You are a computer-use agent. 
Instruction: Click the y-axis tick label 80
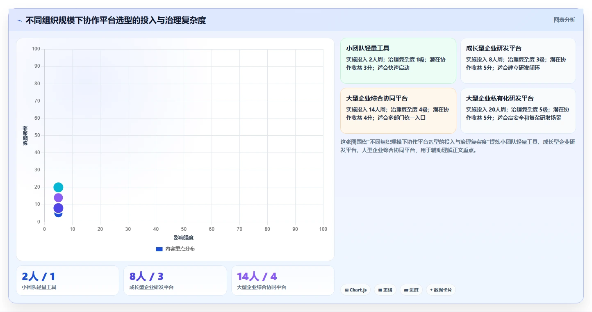37,84
